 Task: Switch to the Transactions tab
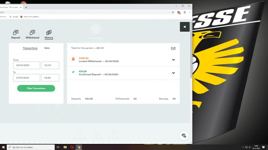[x=30, y=48]
